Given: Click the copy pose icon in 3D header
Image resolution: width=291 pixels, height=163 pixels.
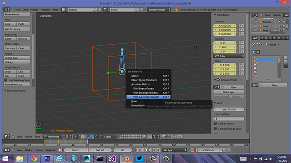Looking at the screenshot, I should (172, 137).
